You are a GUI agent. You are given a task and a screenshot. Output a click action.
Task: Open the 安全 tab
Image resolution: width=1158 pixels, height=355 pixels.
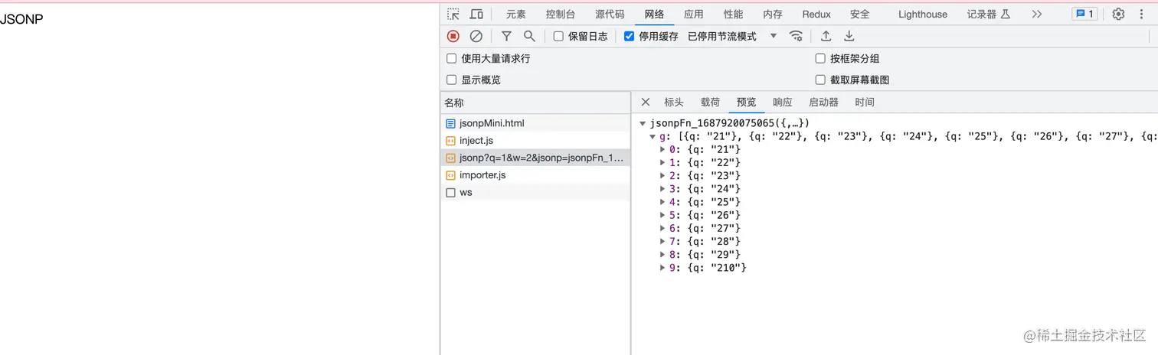860,14
